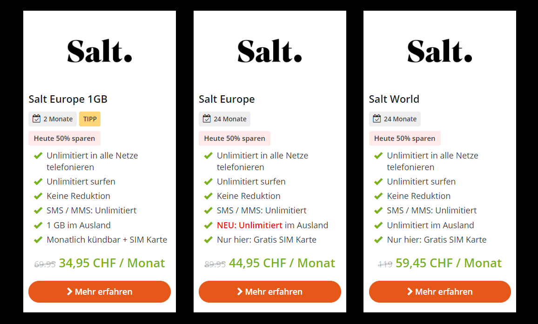538x324 pixels.
Task: Click the Salt logo on Salt World card
Action: [440, 51]
